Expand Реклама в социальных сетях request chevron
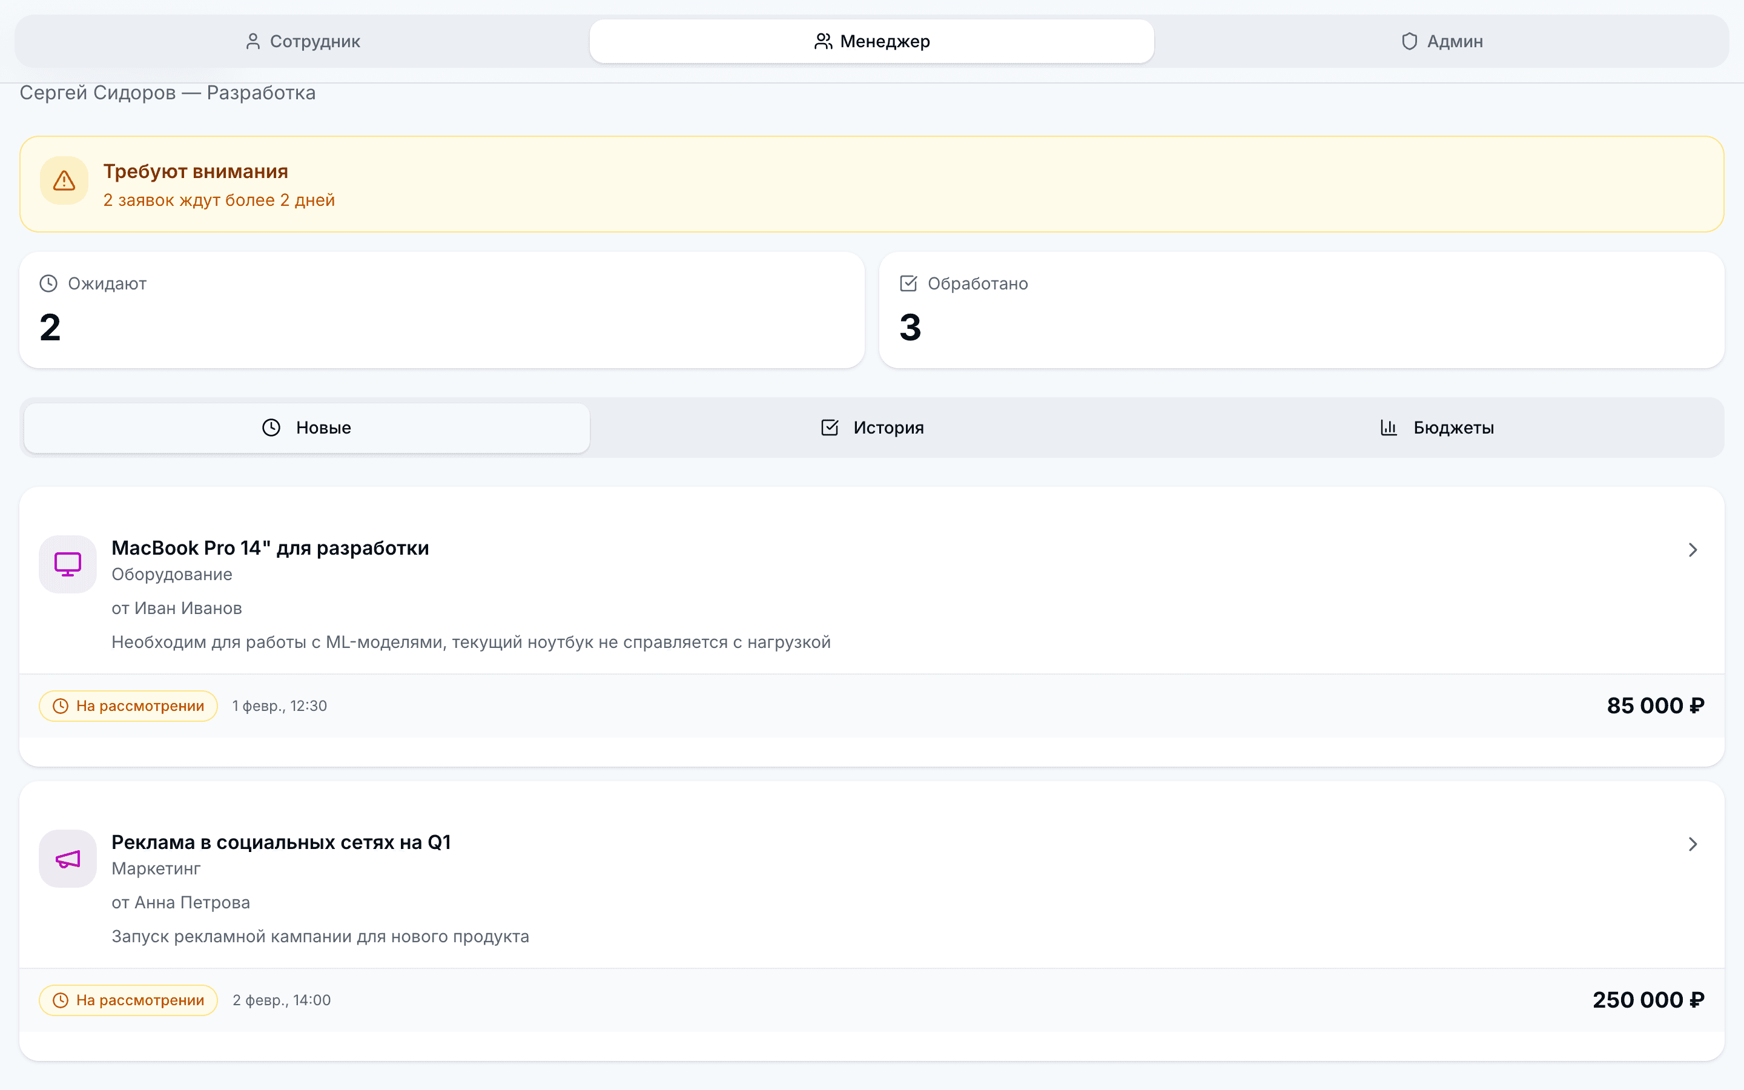This screenshot has width=1744, height=1090. tap(1693, 844)
